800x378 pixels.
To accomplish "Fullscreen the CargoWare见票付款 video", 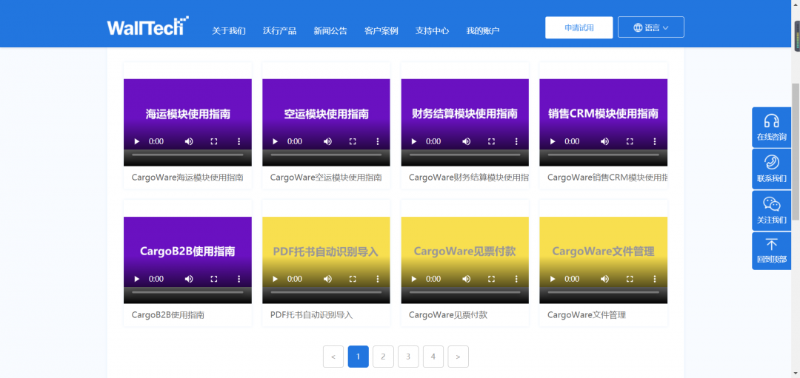I will click(x=491, y=279).
